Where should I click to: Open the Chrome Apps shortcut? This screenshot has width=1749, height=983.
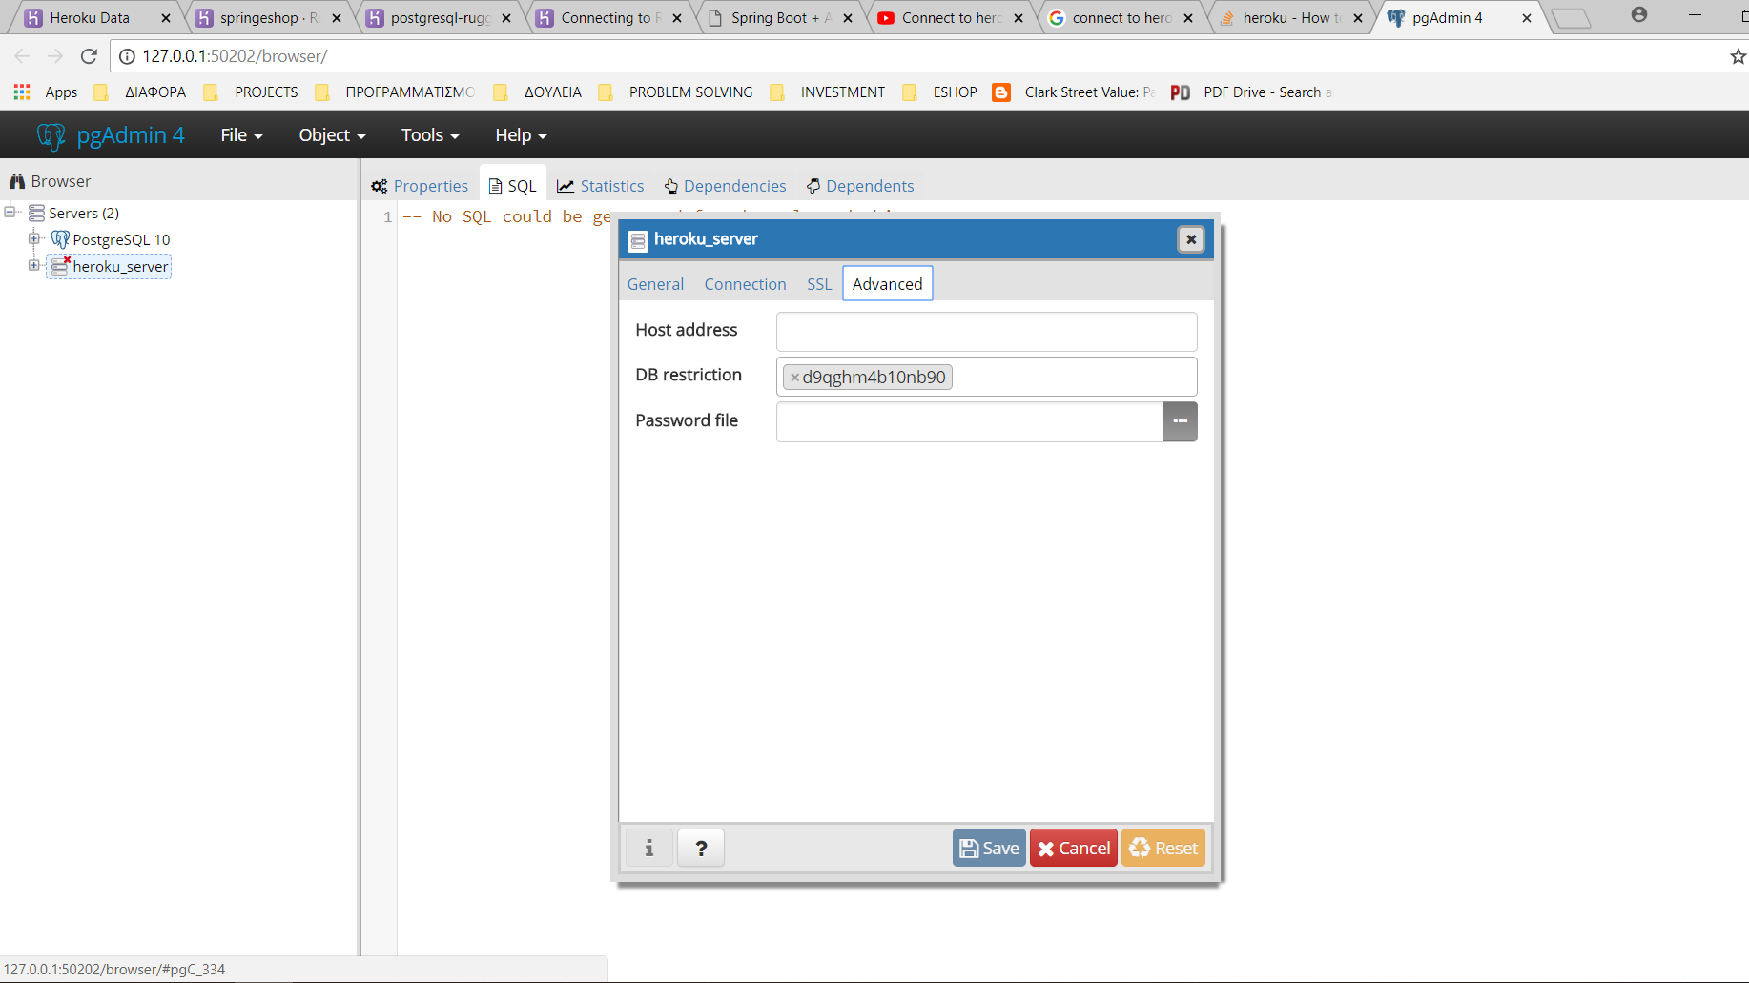(x=45, y=92)
